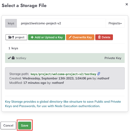
Task: Click the Save button
Action: click(x=25, y=125)
